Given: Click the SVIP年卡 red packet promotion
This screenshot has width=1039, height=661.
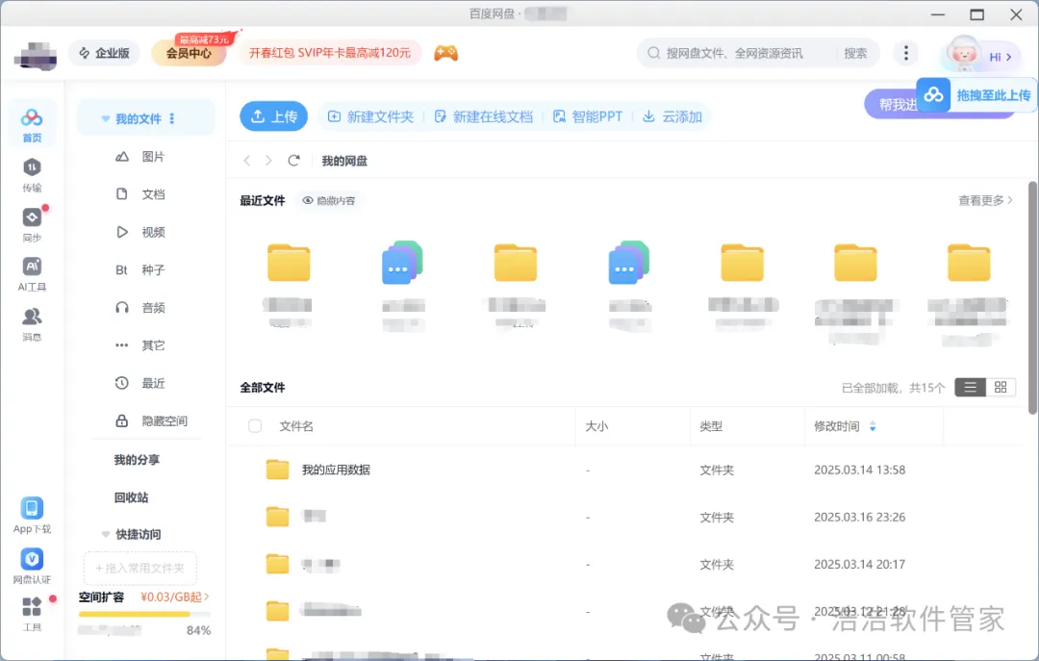Looking at the screenshot, I should coord(330,53).
